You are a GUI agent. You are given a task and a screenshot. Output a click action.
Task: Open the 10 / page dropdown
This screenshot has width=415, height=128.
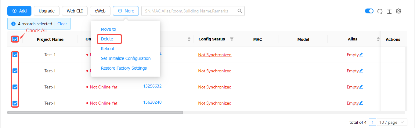click(x=392, y=122)
